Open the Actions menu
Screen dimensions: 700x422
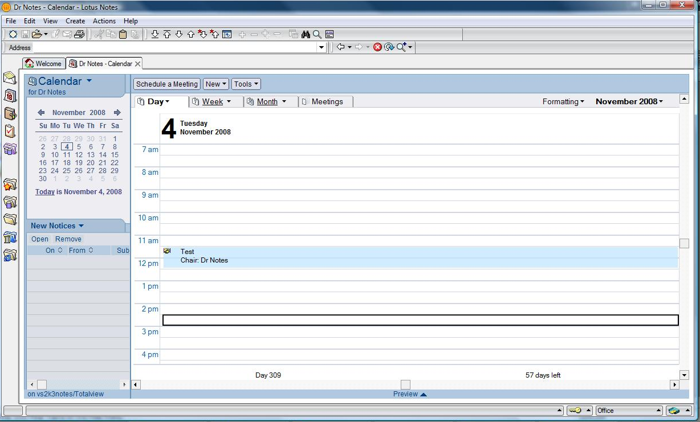(104, 21)
